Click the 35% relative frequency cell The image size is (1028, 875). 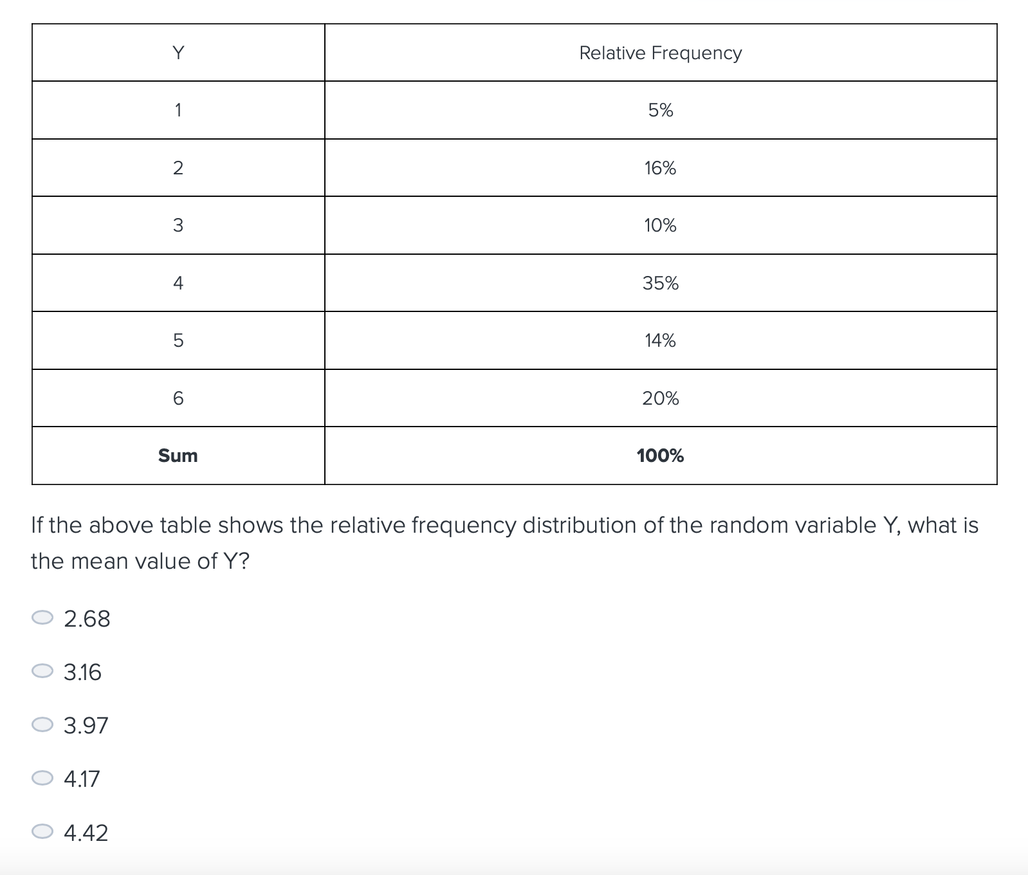point(660,283)
